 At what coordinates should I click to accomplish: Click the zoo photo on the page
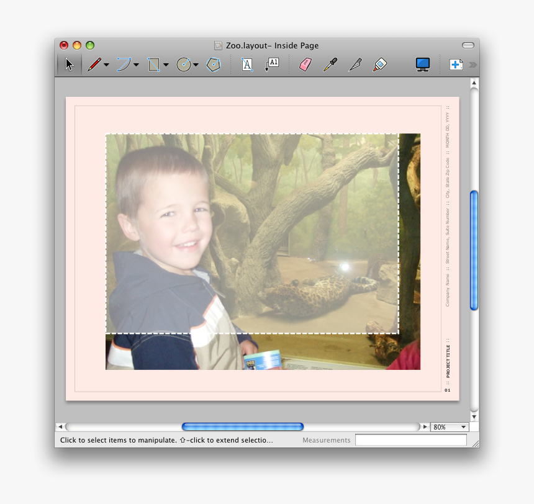(x=263, y=251)
